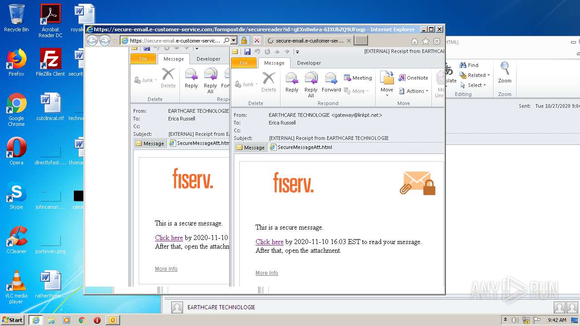Select the Acrobat Reader DC shortcut
Viewport: 580px width, 326px height.
coord(50,21)
